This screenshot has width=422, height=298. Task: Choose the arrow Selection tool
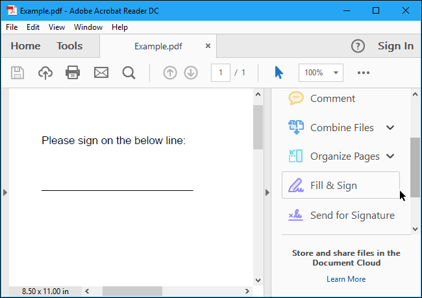[x=279, y=73]
